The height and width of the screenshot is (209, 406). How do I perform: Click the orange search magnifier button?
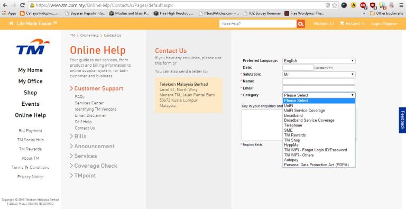[x=301, y=24]
